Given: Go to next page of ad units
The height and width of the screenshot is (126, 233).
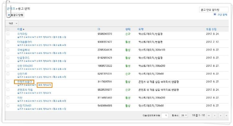Looking at the screenshot, I should pos(221,115).
